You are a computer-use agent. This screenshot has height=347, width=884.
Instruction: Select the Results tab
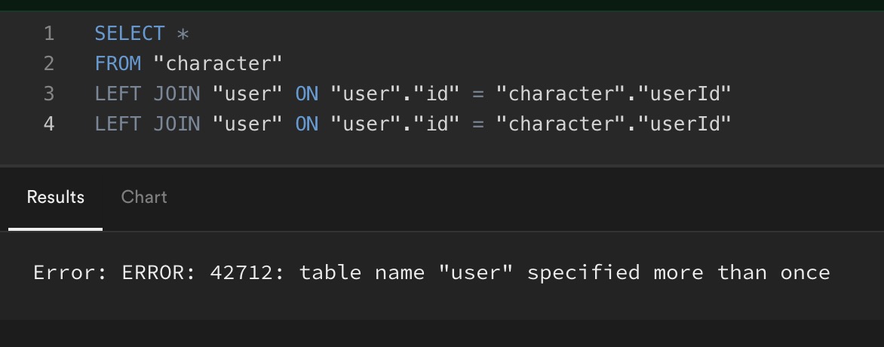tap(55, 197)
